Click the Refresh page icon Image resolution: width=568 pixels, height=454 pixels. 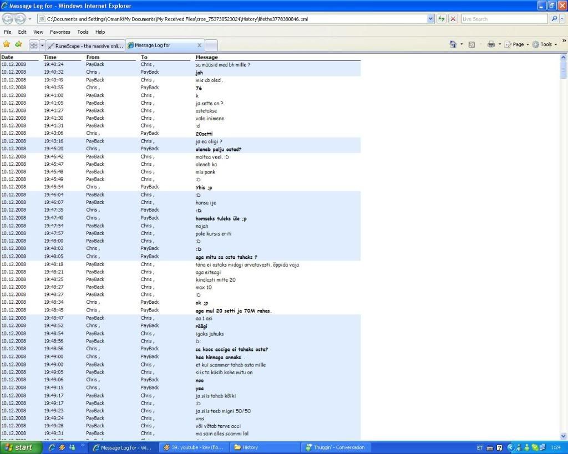442,19
